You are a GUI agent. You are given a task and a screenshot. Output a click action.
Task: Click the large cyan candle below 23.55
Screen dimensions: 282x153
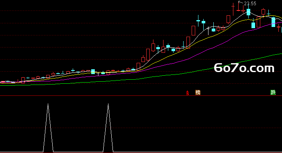click(x=248, y=12)
